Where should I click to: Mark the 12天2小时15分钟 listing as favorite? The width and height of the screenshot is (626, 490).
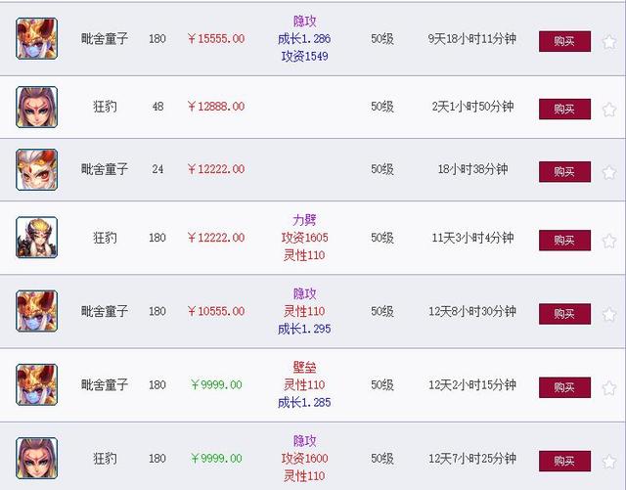(609, 387)
